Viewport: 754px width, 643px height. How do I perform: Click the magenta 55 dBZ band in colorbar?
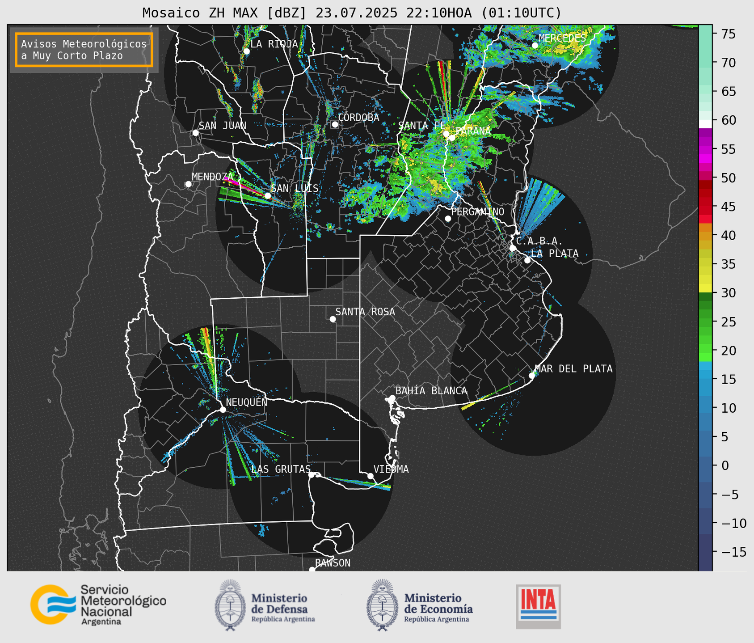pos(705,149)
